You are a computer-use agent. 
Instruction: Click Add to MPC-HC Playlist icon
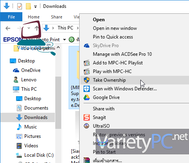coord(87,63)
